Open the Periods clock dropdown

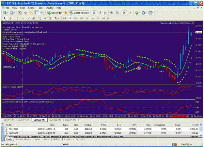144,13
